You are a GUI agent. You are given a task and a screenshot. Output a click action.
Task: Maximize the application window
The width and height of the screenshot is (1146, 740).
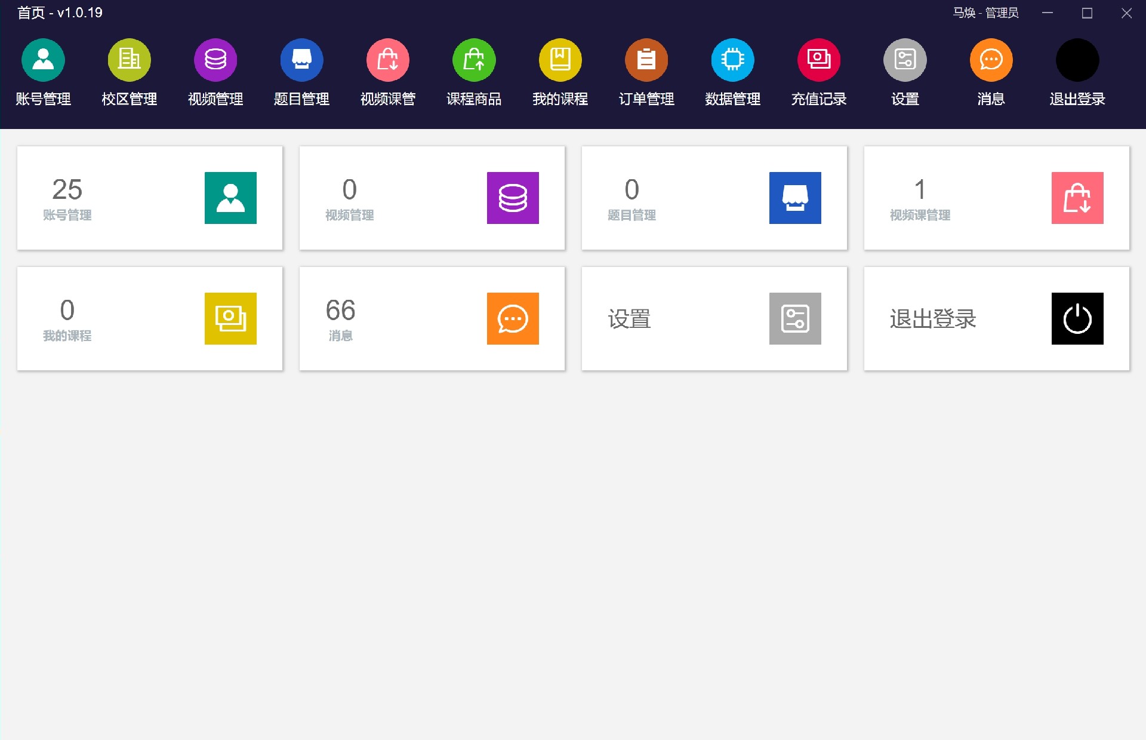(1087, 13)
